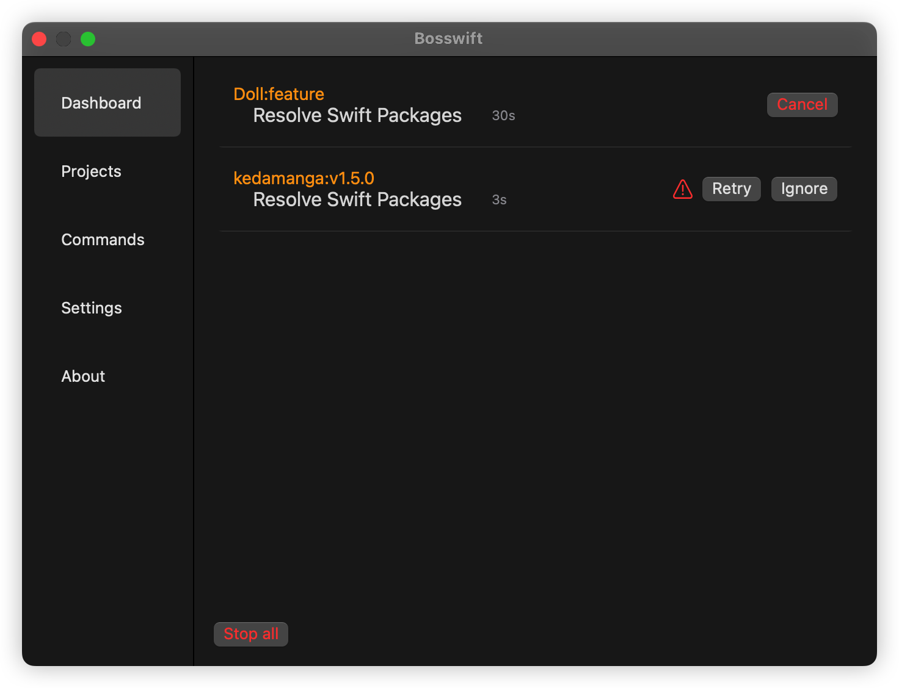Click the Bosswift window title
The width and height of the screenshot is (899, 688).
click(448, 38)
